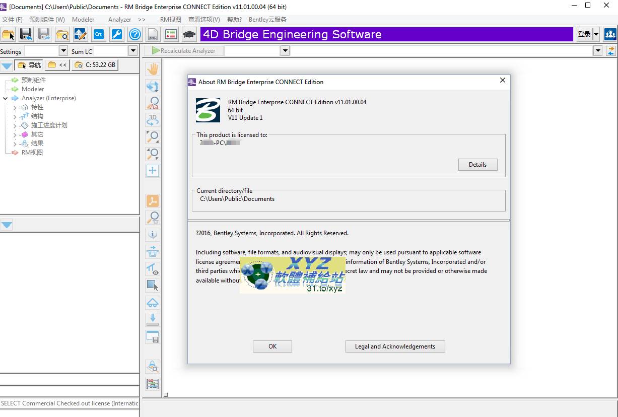Image resolution: width=618 pixels, height=417 pixels.
Task: Open Legal and Acknowledgements
Action: coord(395,346)
